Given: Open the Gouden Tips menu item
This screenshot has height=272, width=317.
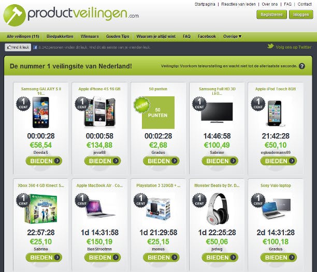Looking at the screenshot, I should coord(118,36).
